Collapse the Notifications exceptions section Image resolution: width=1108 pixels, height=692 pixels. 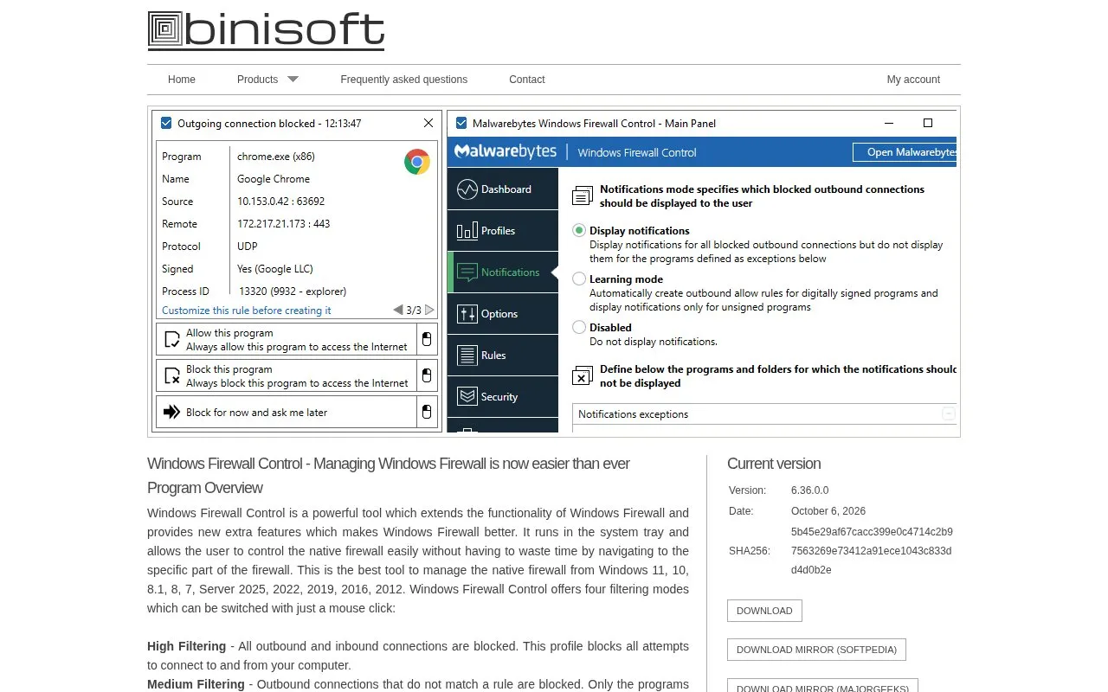(949, 414)
